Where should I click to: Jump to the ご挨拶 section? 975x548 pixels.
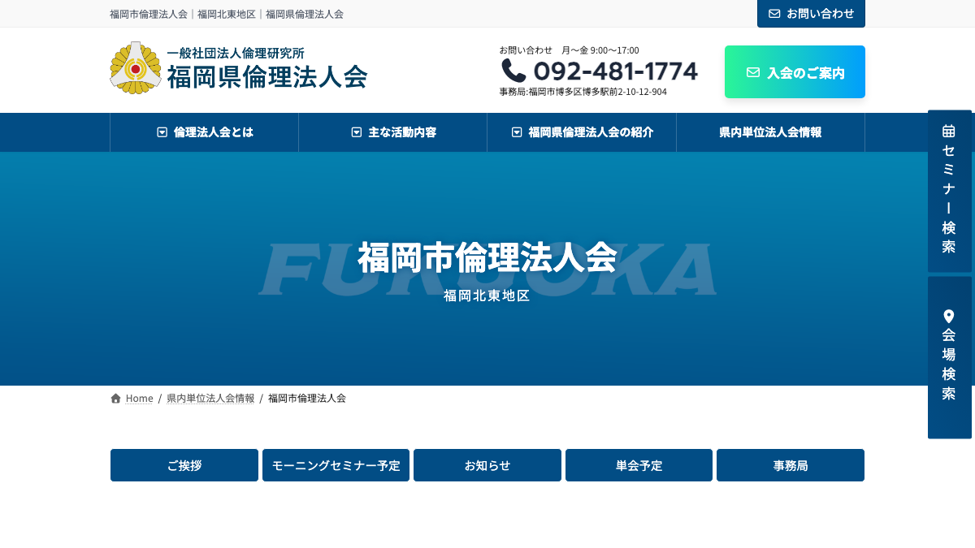tap(184, 465)
